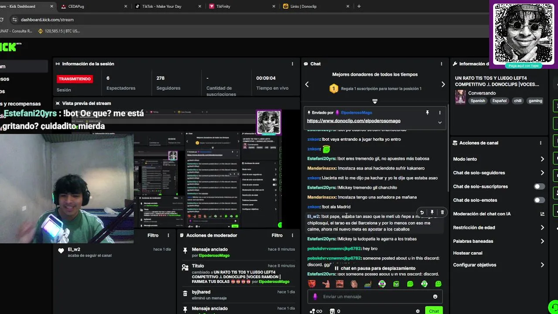Open the donoclip.com/elpoderosomago link
This screenshot has width=558, height=314.
click(x=354, y=121)
